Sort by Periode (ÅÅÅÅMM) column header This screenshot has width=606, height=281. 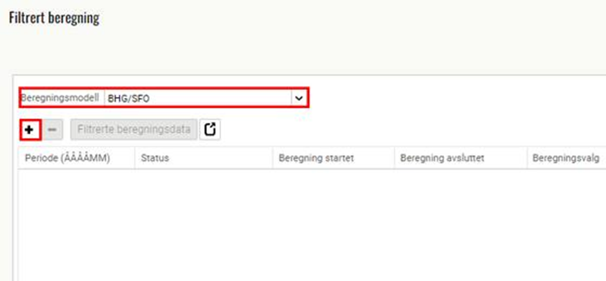point(67,158)
